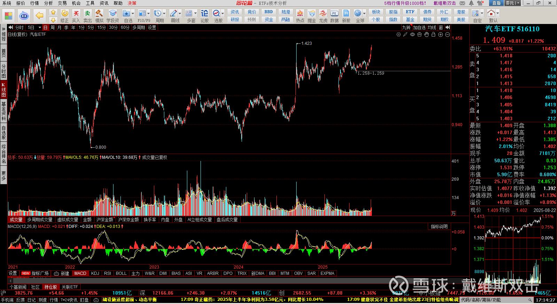Zoom in chart with plus circle
Viewport: 557px width, 304px height.
440,34
